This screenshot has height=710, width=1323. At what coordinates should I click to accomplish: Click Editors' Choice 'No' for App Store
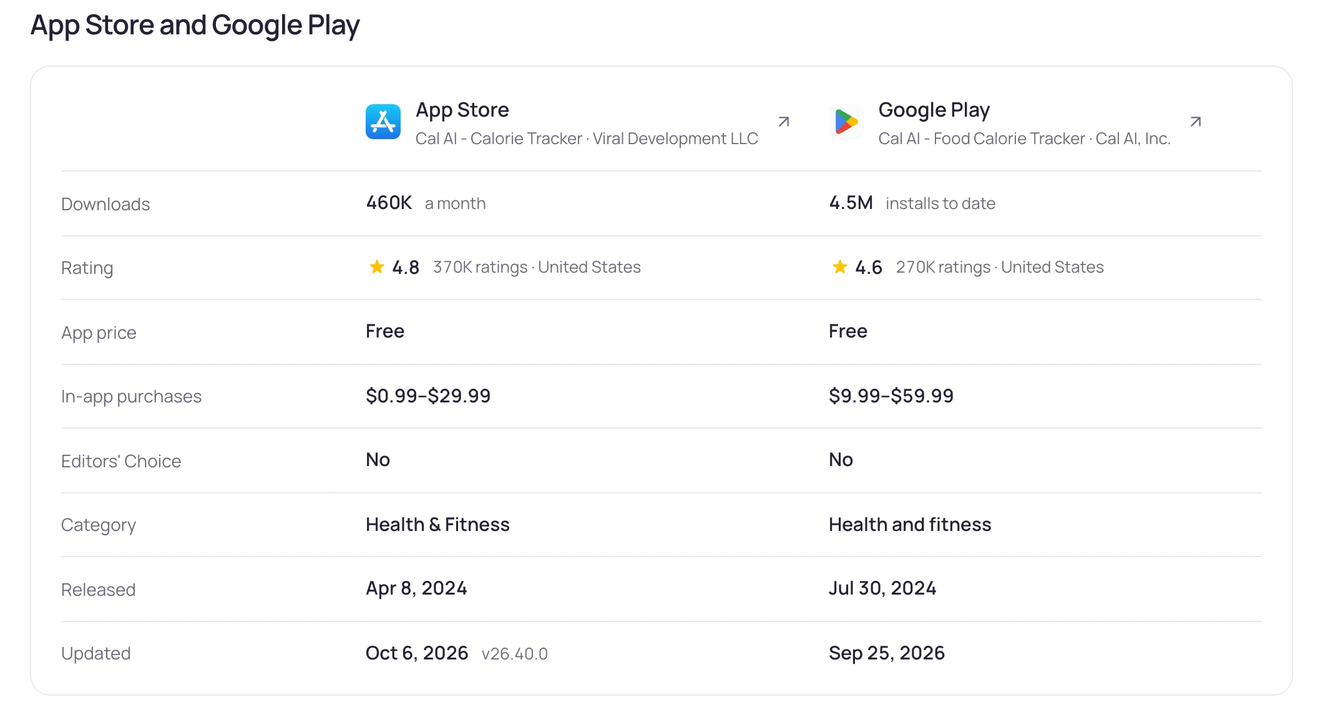[378, 460]
